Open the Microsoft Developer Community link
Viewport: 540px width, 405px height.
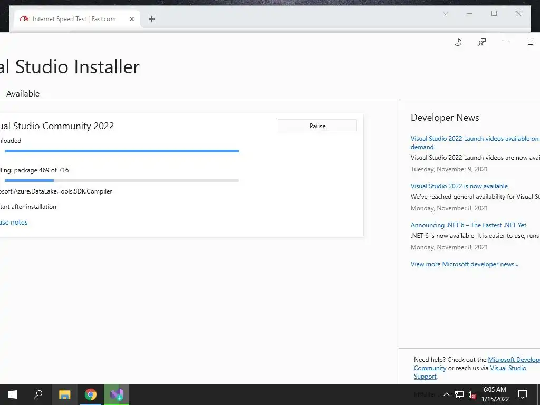tap(514, 360)
